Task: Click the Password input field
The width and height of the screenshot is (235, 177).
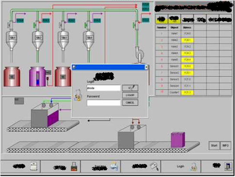Action: tap(103, 103)
